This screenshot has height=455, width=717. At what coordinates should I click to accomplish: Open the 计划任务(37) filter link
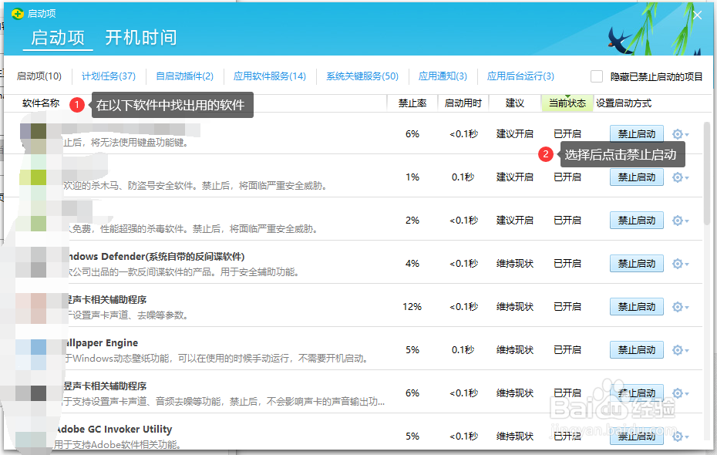pos(106,76)
